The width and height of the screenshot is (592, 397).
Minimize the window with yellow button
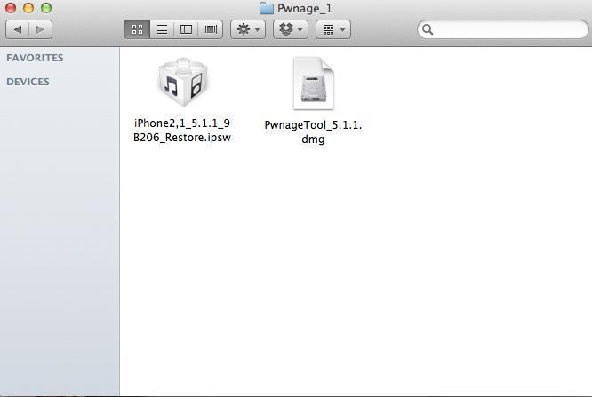[28, 8]
